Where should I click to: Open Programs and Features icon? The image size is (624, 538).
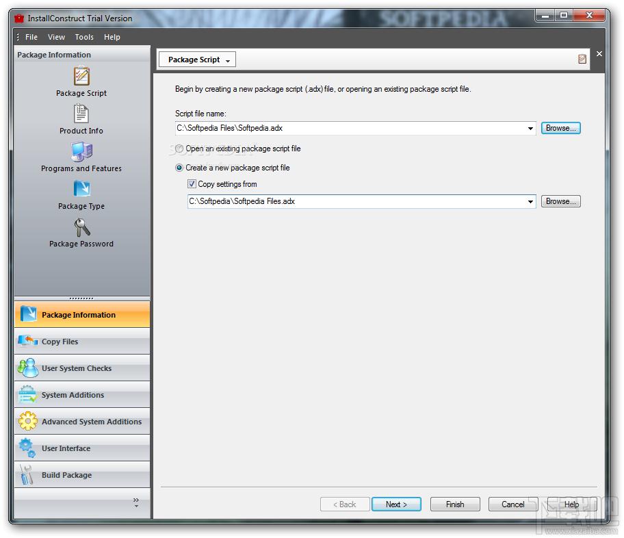[x=81, y=152]
